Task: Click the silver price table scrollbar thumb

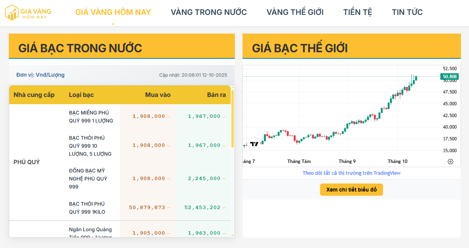Action: coord(233,118)
